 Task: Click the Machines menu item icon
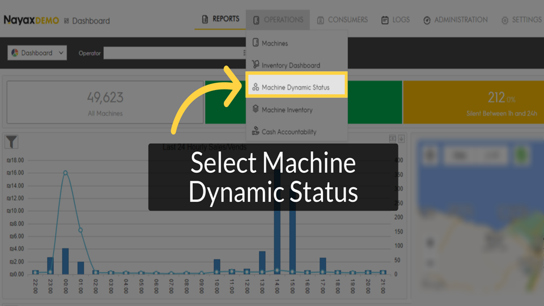coord(256,42)
